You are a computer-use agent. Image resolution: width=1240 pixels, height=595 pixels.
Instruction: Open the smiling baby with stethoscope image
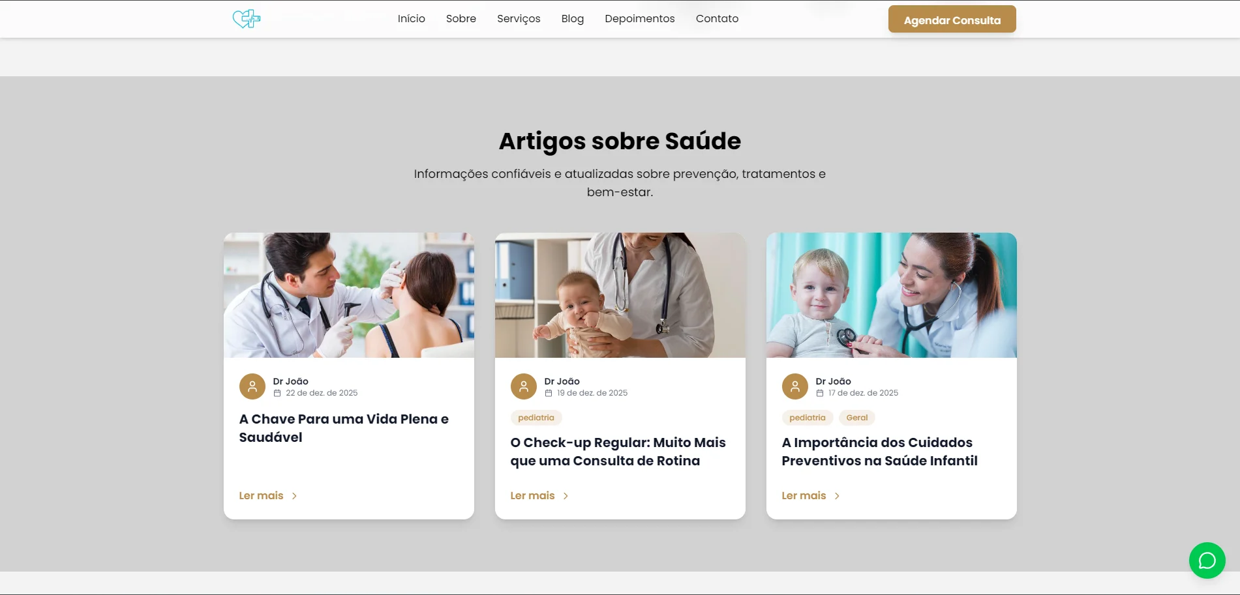point(891,295)
